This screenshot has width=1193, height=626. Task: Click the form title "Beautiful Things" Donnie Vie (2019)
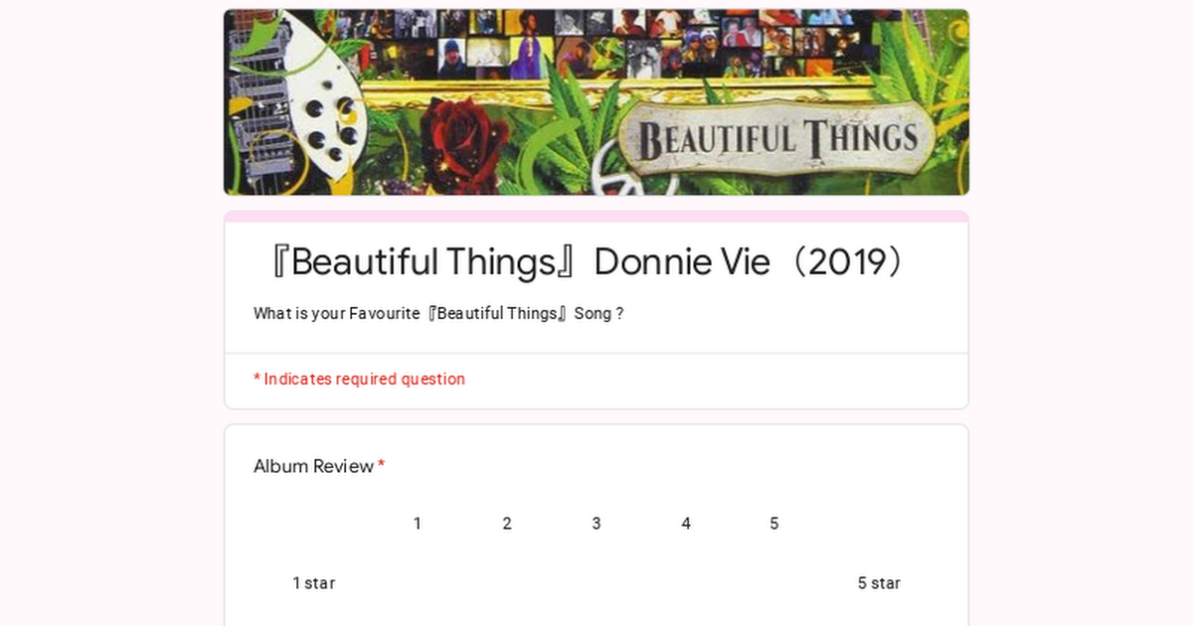(587, 262)
